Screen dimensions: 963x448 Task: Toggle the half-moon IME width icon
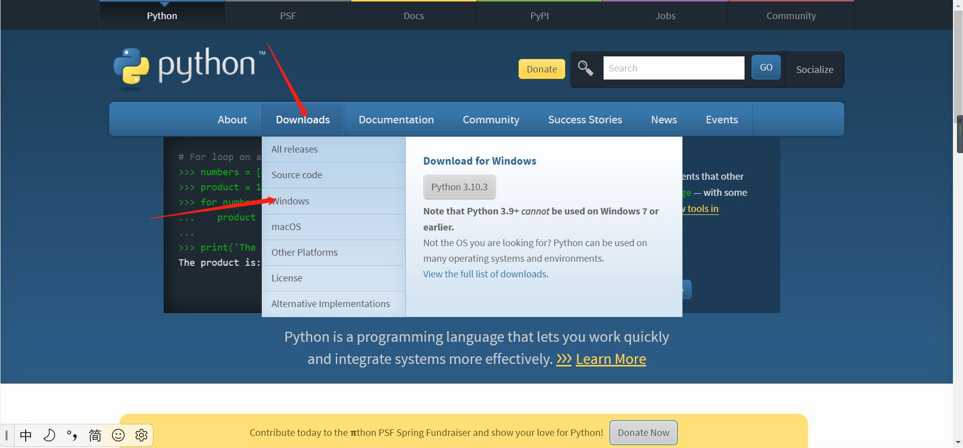tap(49, 435)
